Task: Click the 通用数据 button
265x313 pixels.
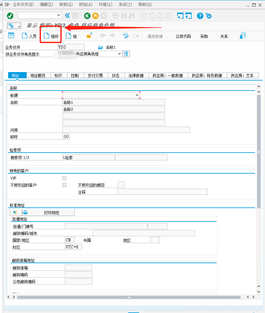Action: (155, 36)
